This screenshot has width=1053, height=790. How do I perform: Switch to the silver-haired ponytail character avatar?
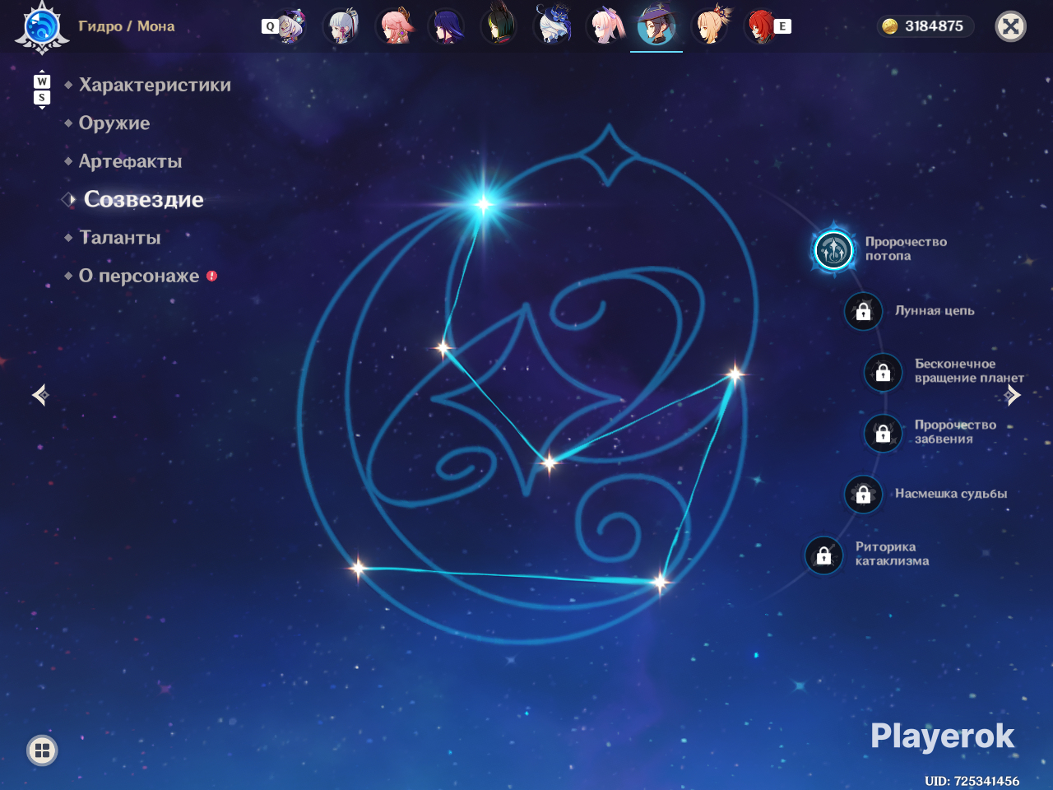[x=341, y=26]
